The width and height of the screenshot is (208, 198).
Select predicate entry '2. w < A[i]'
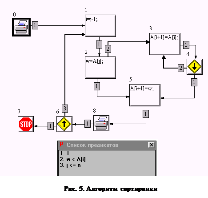click(73, 159)
